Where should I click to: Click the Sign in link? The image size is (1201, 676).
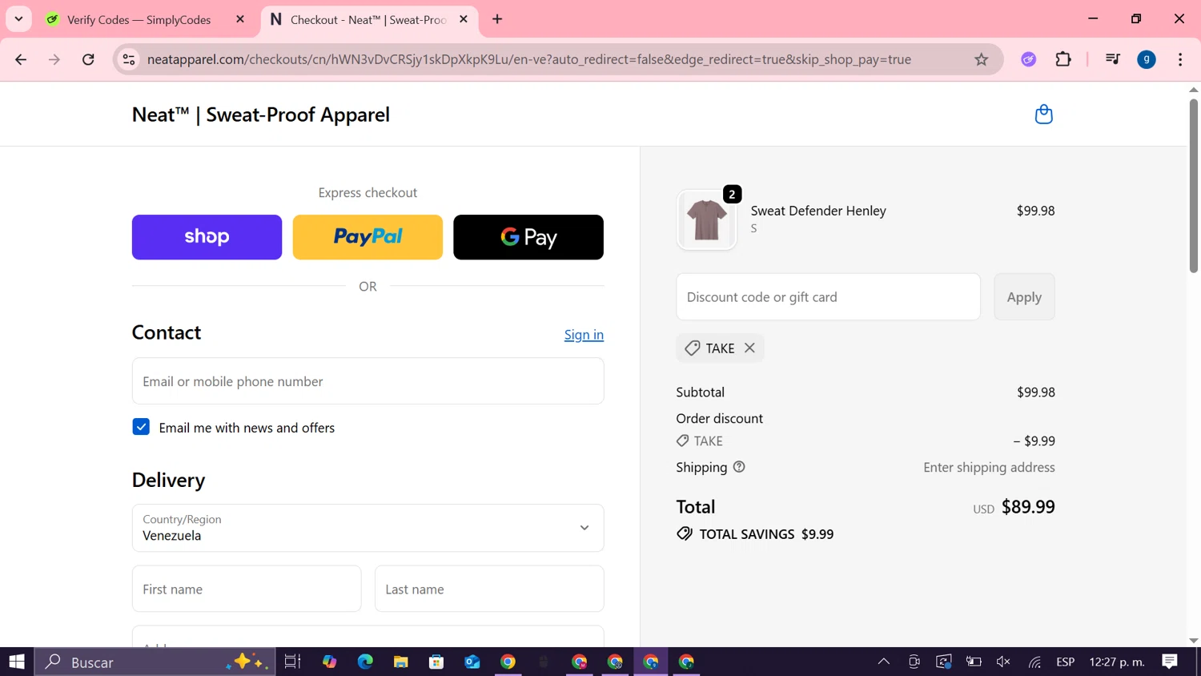(x=584, y=335)
